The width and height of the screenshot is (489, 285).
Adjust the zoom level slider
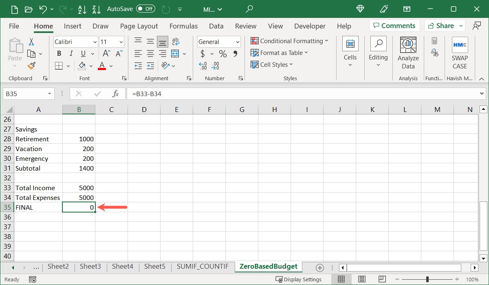click(x=427, y=279)
